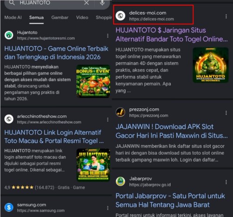Click the arlecchinotheshow.com globe favicon
Viewport: 233px width, 217px height.
click(9, 119)
